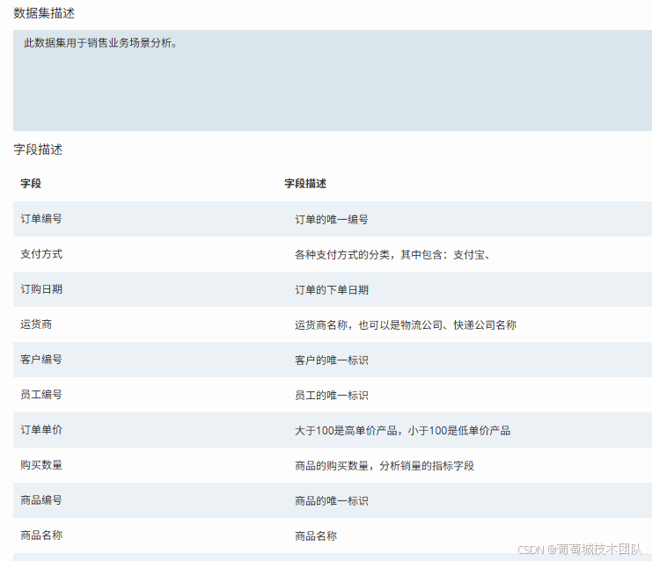Select the '购买数量' field cell
Image resolution: width=652 pixels, height=561 pixels.
click(41, 465)
